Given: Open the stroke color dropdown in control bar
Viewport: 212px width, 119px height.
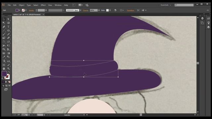Looking at the screenshot, I should pyautogui.click(x=26, y=10).
